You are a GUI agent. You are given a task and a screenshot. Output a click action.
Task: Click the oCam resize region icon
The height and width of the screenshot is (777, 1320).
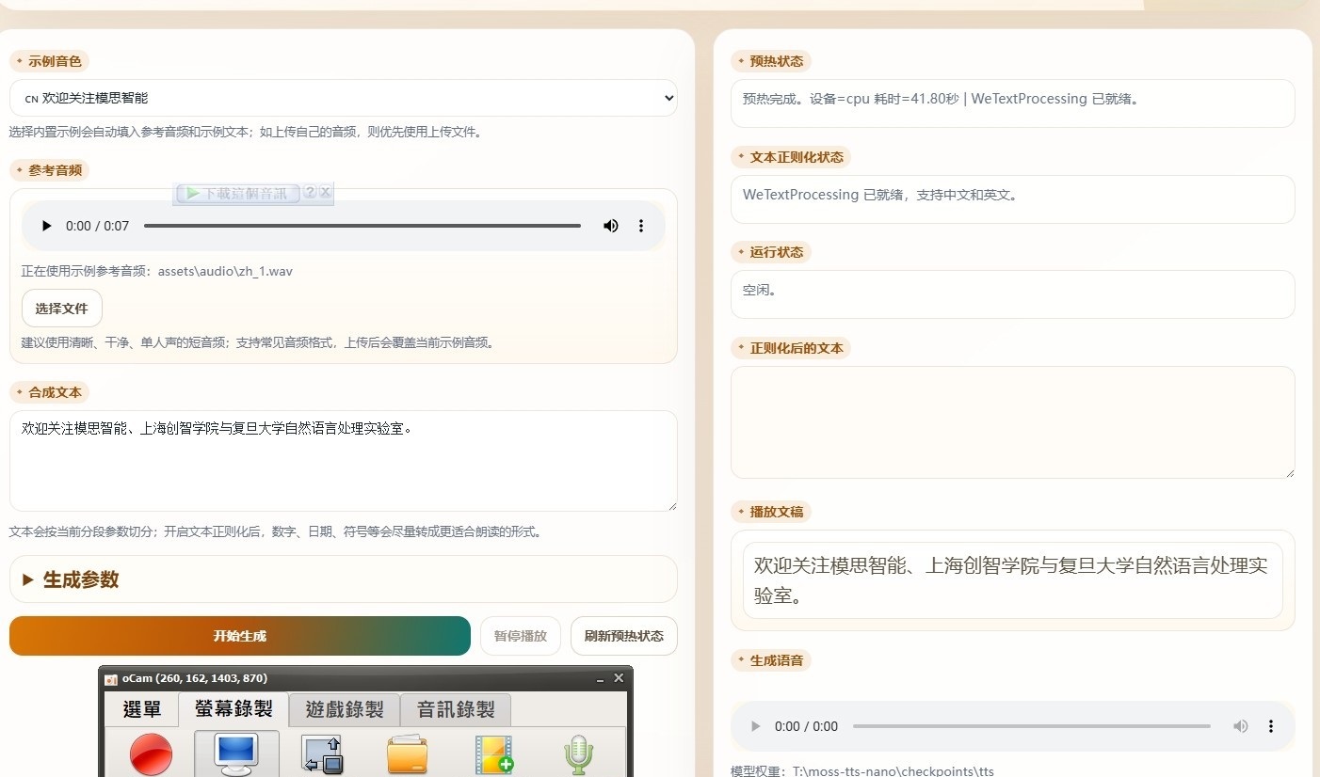(322, 754)
